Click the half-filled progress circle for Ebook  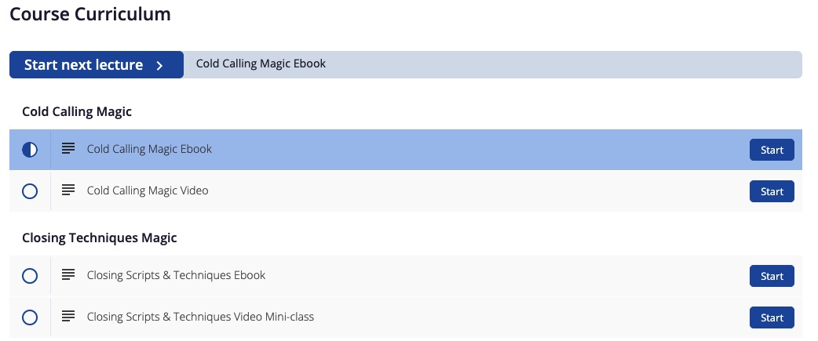tap(30, 150)
